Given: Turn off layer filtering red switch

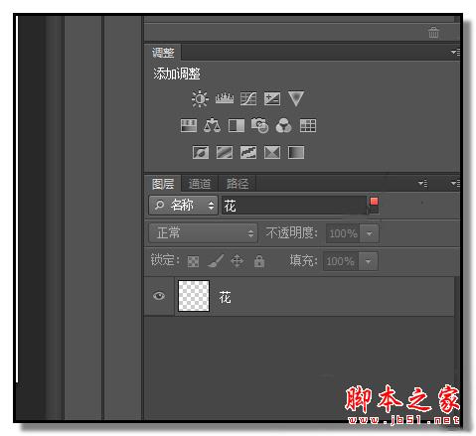Looking at the screenshot, I should (374, 206).
